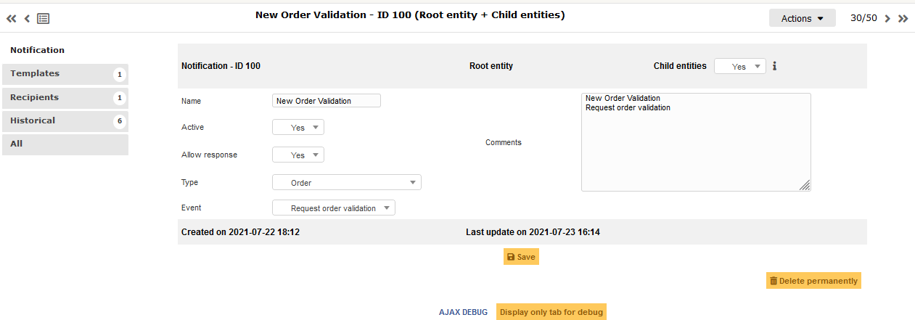Click the Allow response label
Image resolution: width=915 pixels, height=320 pixels.
209,155
